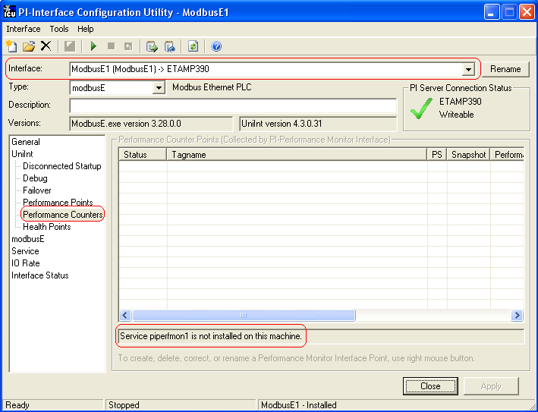The height and width of the screenshot is (412, 538).
Task: Select Service in the tree
Action: [25, 251]
